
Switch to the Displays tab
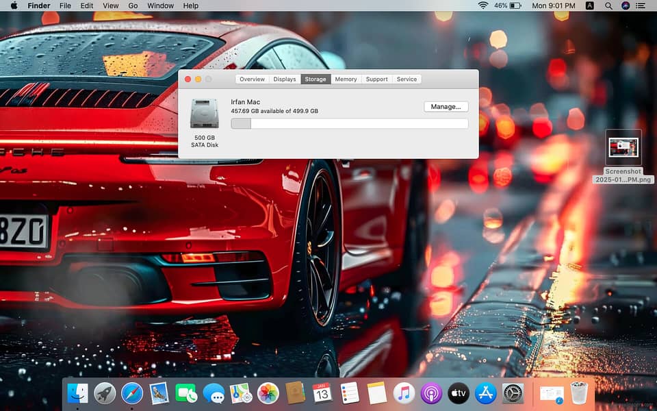coord(285,79)
